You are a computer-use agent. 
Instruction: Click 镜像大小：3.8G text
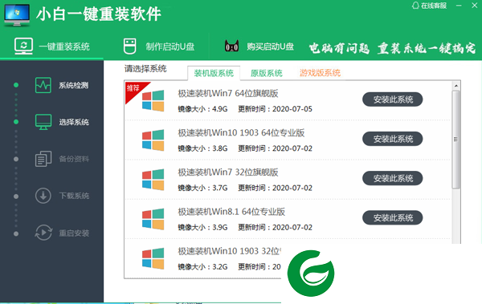[x=202, y=148]
